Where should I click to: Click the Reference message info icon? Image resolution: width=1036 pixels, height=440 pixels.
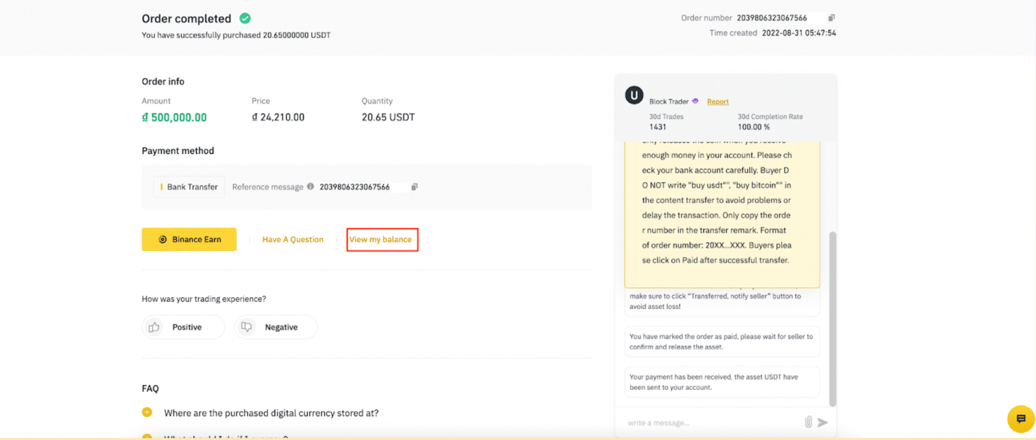click(311, 187)
